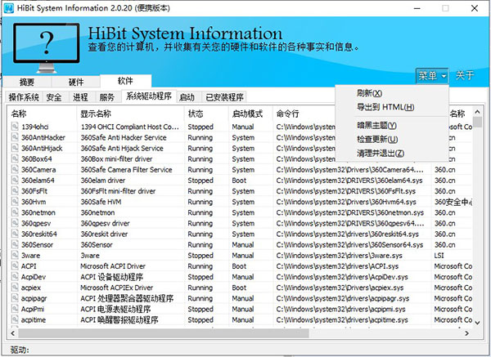
Task: Click the HiBit app icon in title bar
Action: [8, 8]
